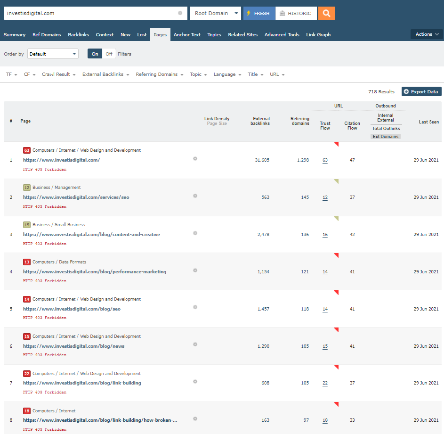The image size is (444, 434).
Task: Click the domain search input field
Action: (x=89, y=13)
